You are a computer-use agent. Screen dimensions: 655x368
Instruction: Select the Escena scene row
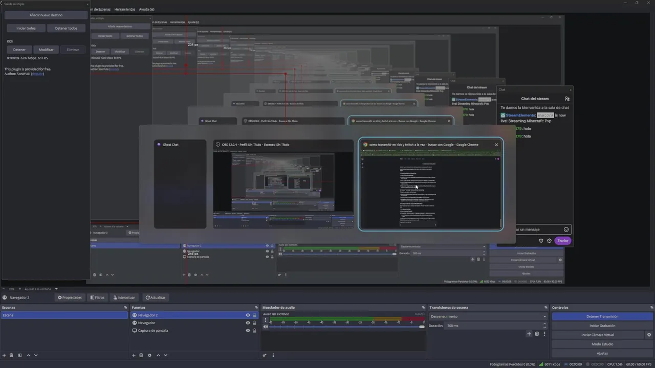(x=64, y=315)
